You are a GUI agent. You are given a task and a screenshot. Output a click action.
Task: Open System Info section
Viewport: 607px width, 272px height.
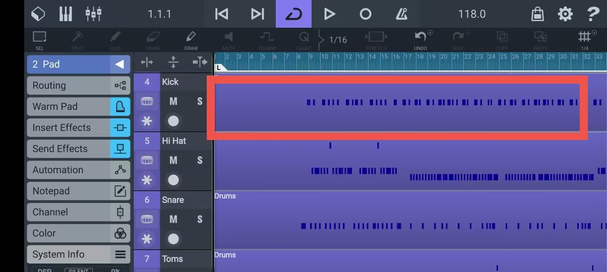click(x=78, y=255)
